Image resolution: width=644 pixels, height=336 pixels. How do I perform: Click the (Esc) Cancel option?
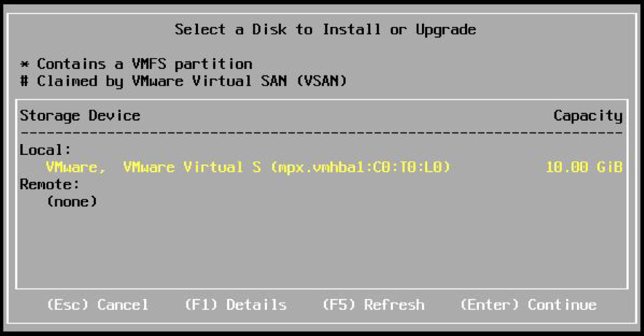[x=97, y=305]
